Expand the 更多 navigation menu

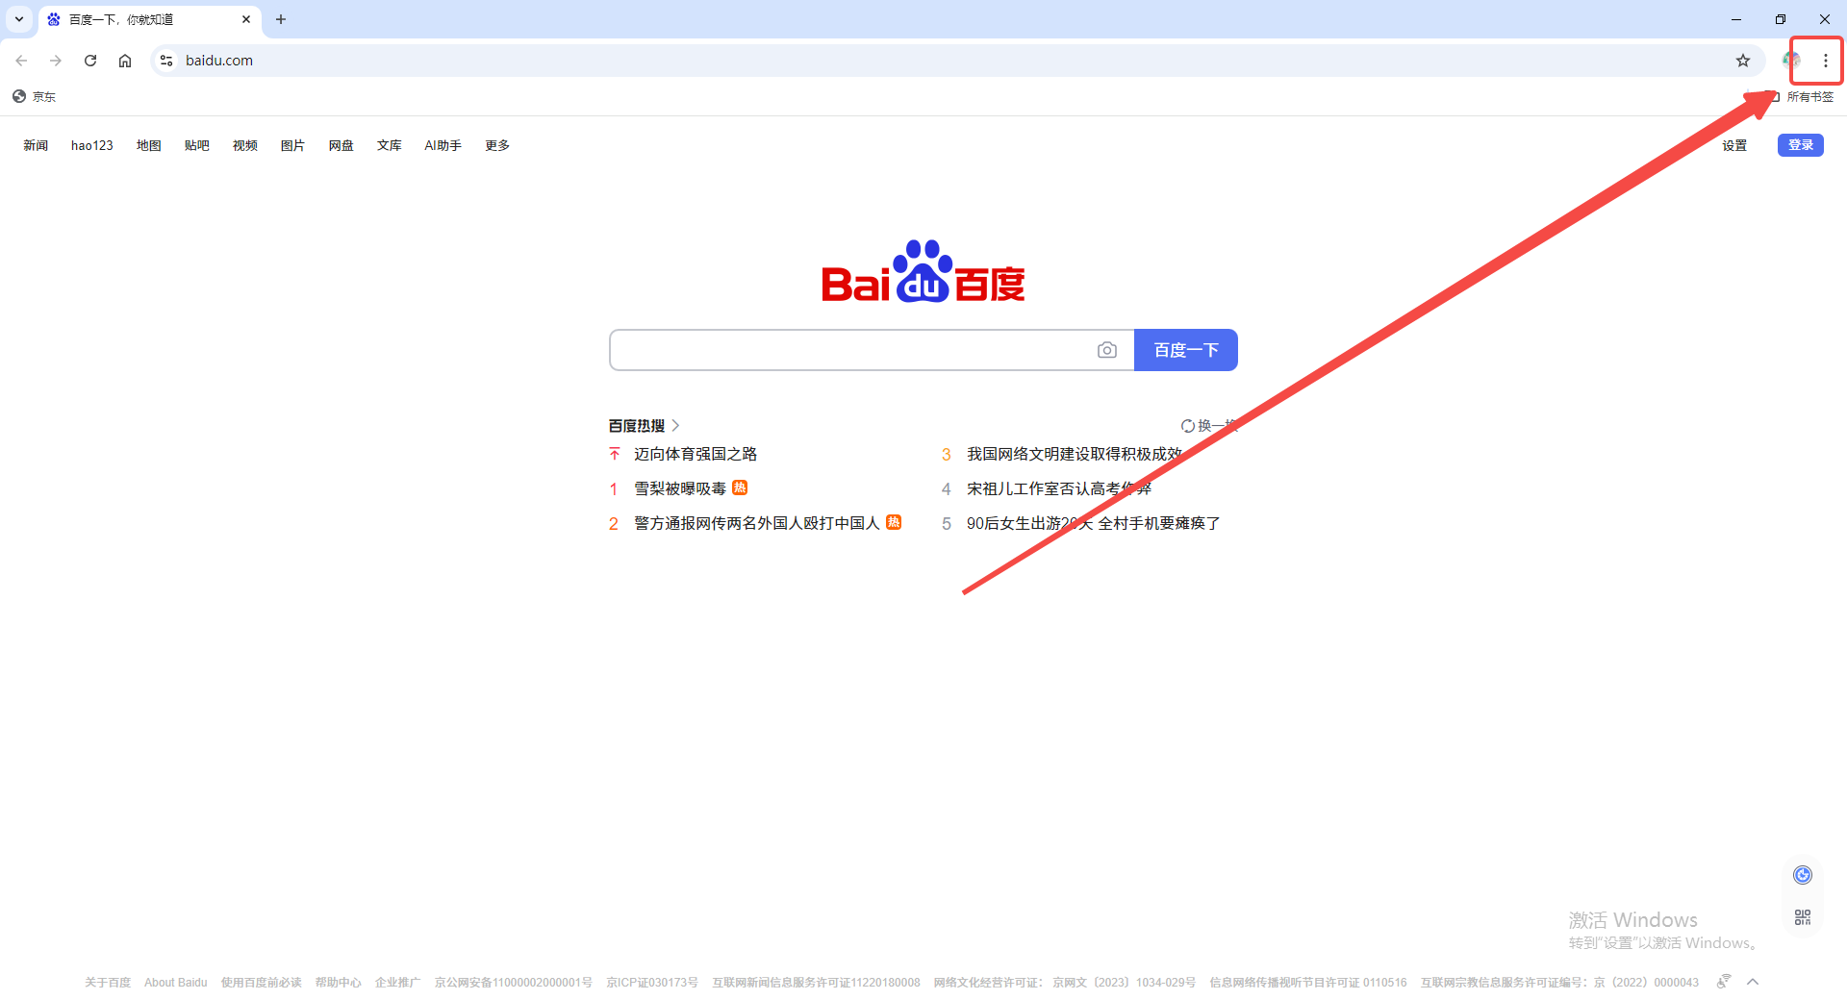497,145
